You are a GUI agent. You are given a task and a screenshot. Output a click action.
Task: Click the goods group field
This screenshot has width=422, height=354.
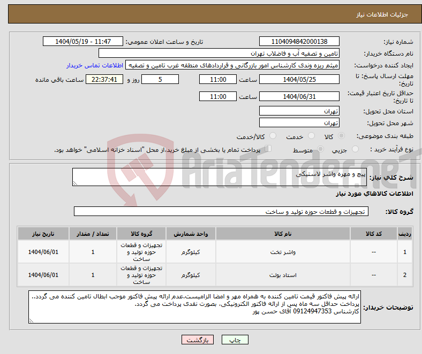[x=221, y=211]
